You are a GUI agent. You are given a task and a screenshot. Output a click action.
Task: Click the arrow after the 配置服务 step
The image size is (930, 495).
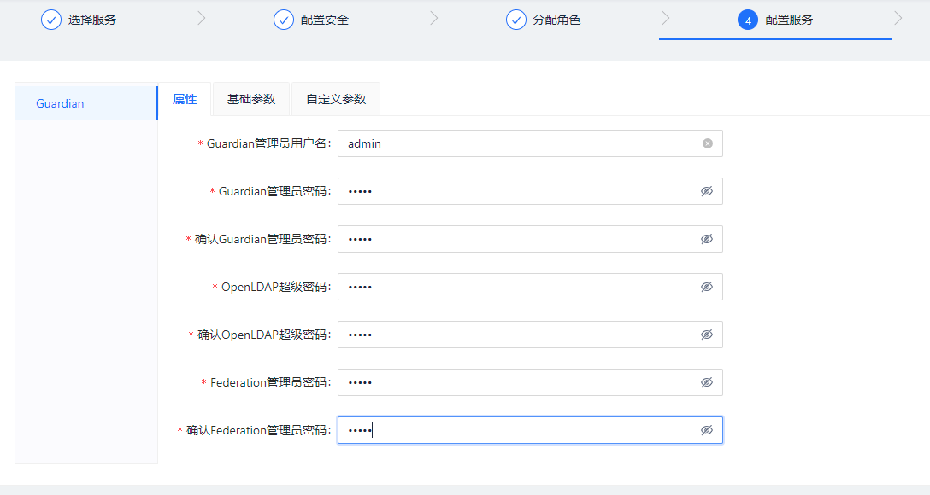coord(898,19)
